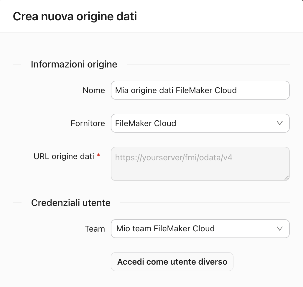The height and width of the screenshot is (287, 303).
Task: Click the Crea nuova origine dati title
Action: 75,16
